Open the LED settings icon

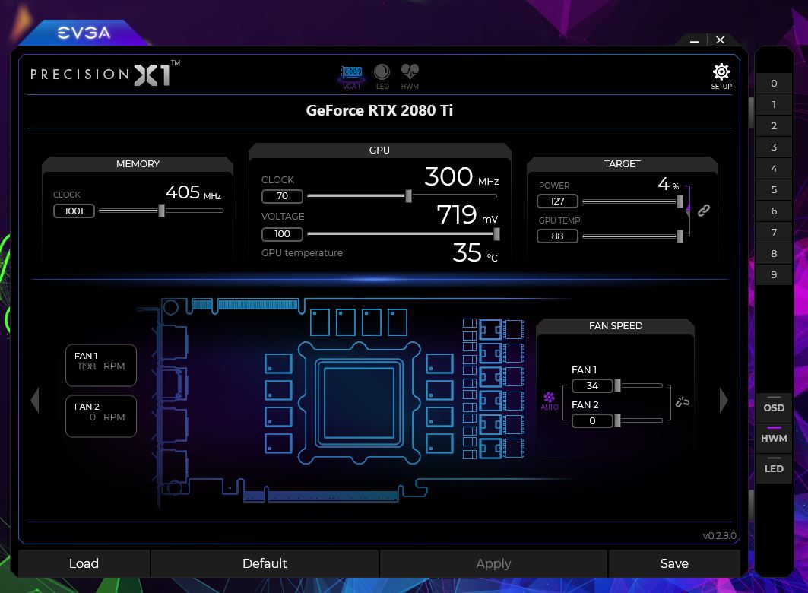(x=382, y=76)
